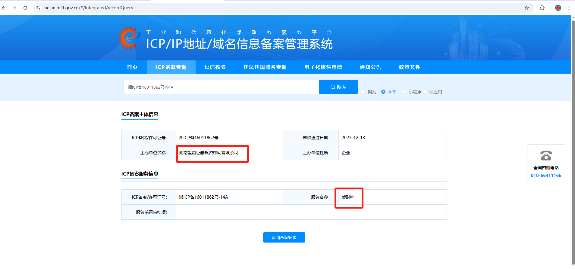Select the 小程序 radio option

(404, 92)
